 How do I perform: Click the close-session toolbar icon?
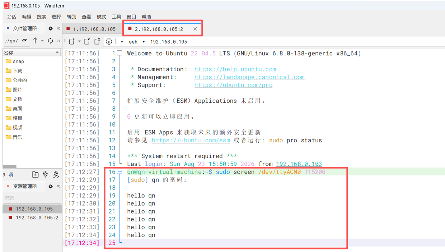point(87,41)
